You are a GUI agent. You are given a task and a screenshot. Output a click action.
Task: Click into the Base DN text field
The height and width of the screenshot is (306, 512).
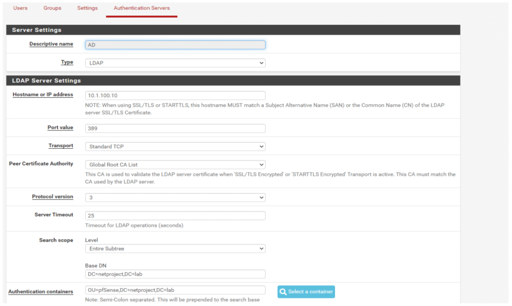tap(175, 274)
